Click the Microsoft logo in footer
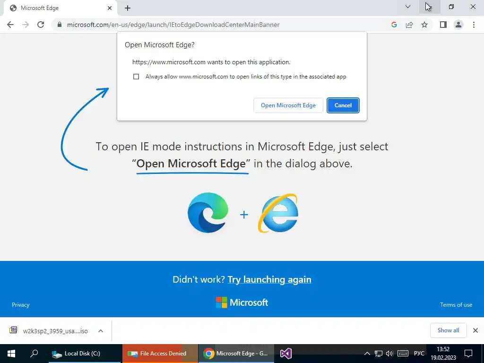The width and height of the screenshot is (484, 363). click(x=242, y=302)
